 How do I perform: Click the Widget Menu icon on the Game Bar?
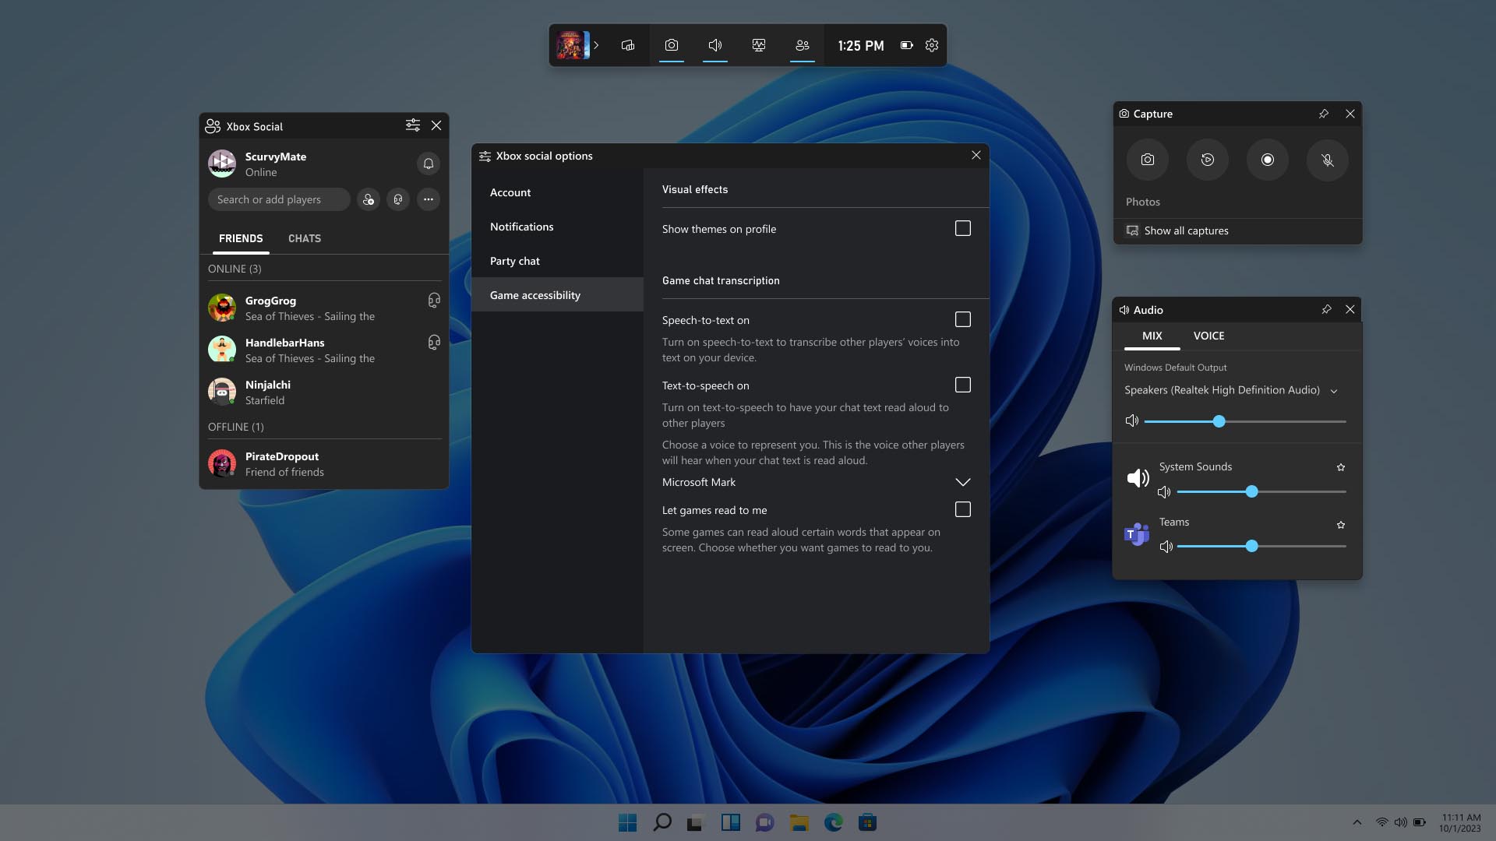pyautogui.click(x=628, y=45)
